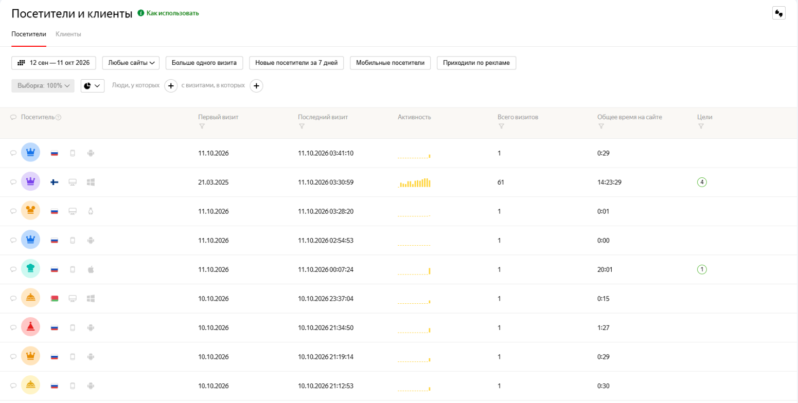Click the filter icon under "Цели"
Viewport: 798px width, 403px height.
coord(701,126)
